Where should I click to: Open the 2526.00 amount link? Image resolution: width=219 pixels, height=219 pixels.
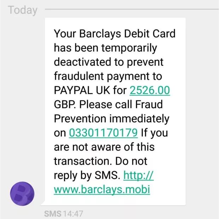pyautogui.click(x=150, y=90)
